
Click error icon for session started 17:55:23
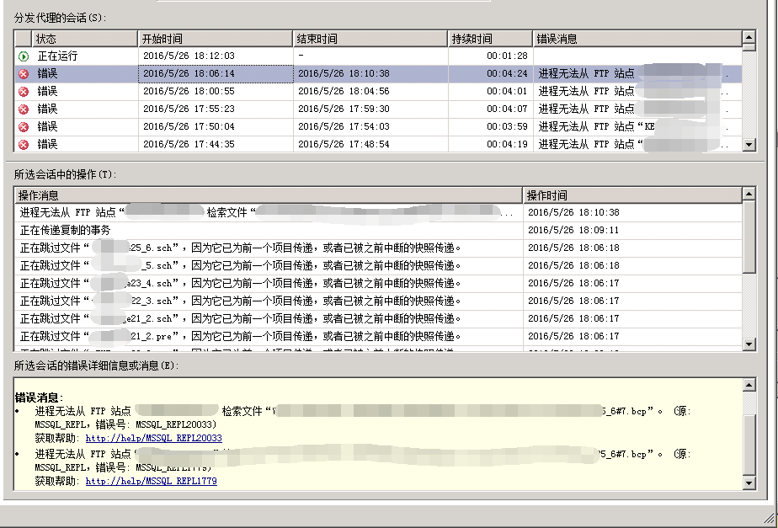coord(24,109)
